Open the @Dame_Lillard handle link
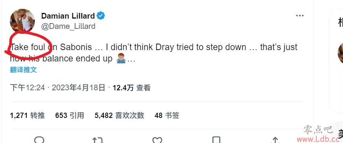343x143 pixels. click(68, 26)
